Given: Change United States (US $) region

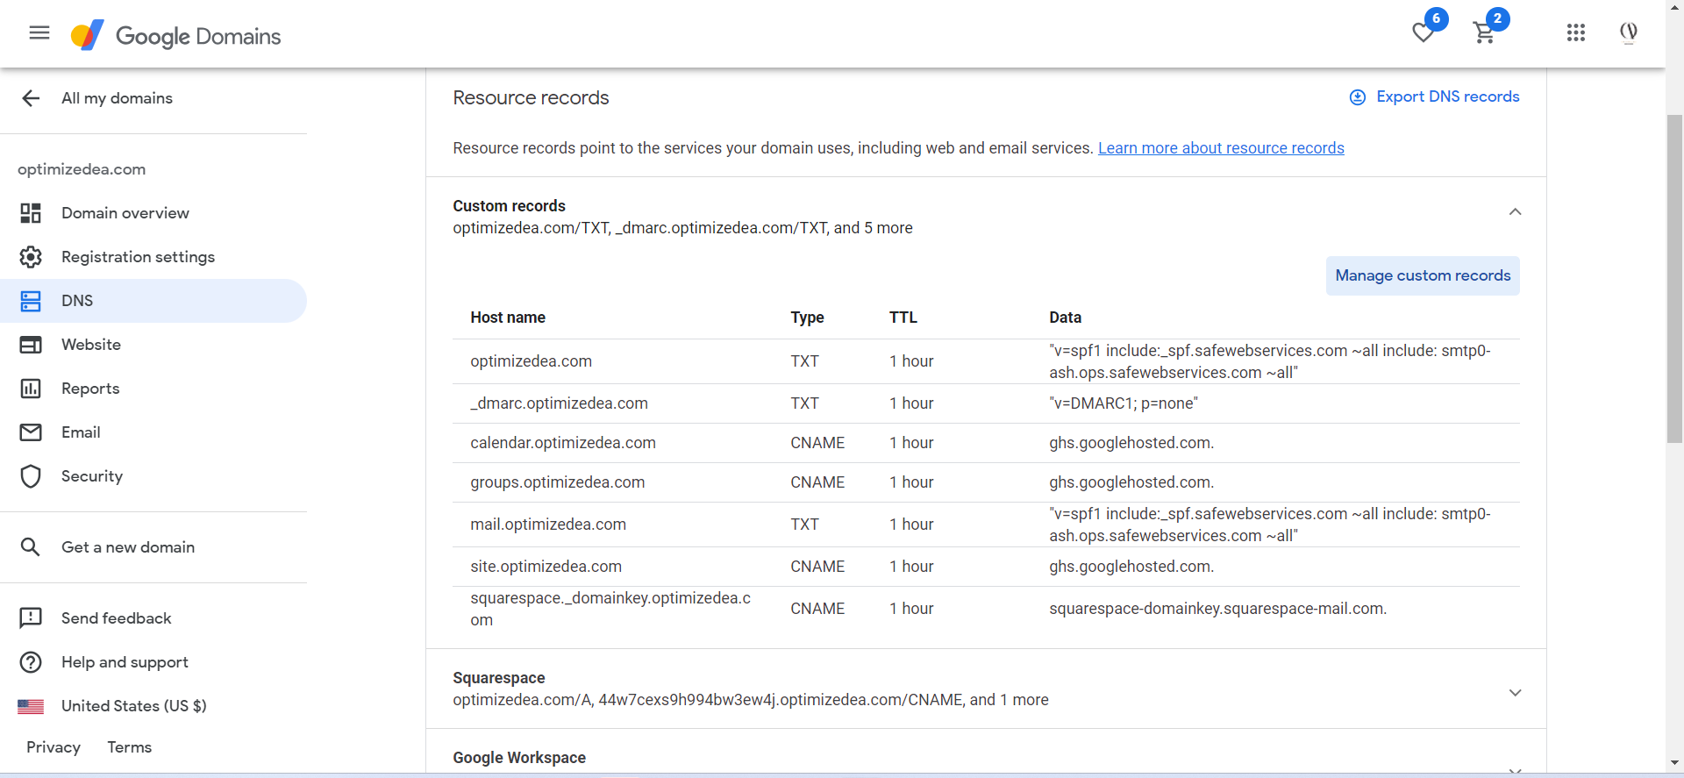Looking at the screenshot, I should click(133, 706).
